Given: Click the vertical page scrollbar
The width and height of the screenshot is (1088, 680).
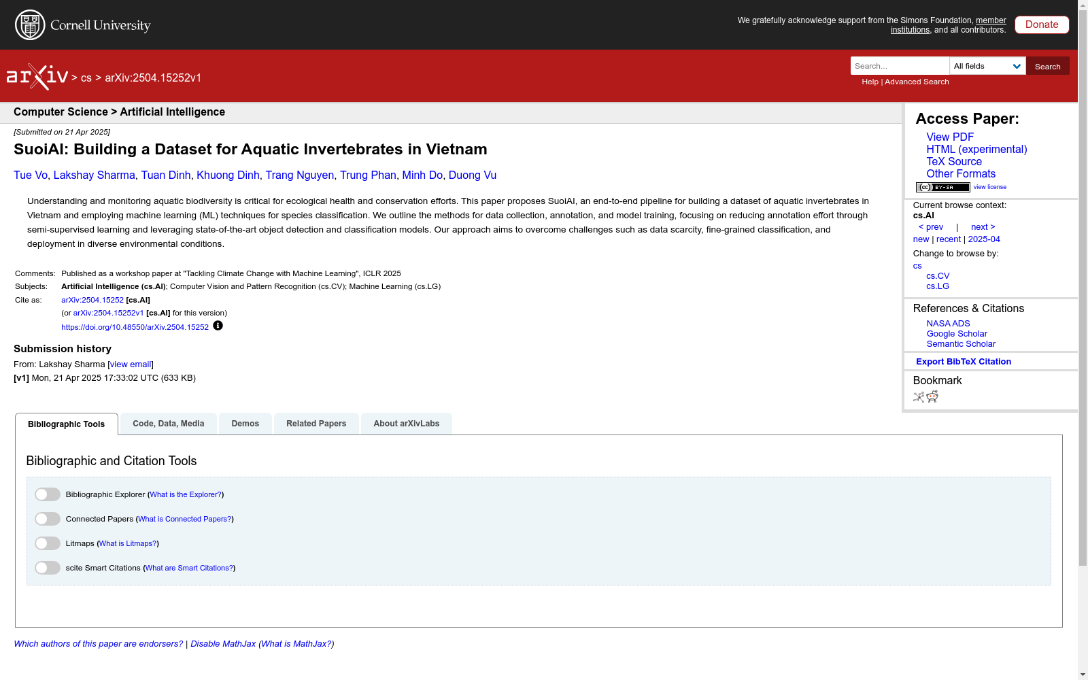Looking at the screenshot, I should pos(1083,289).
